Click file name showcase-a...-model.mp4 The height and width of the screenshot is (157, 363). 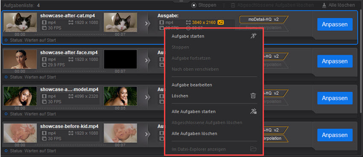69,89
